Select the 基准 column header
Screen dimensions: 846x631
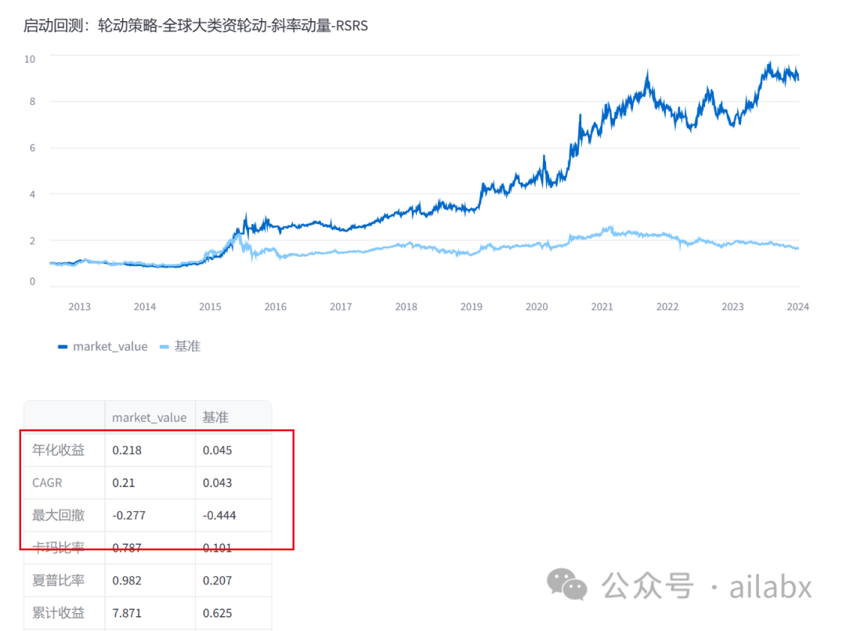(x=215, y=417)
